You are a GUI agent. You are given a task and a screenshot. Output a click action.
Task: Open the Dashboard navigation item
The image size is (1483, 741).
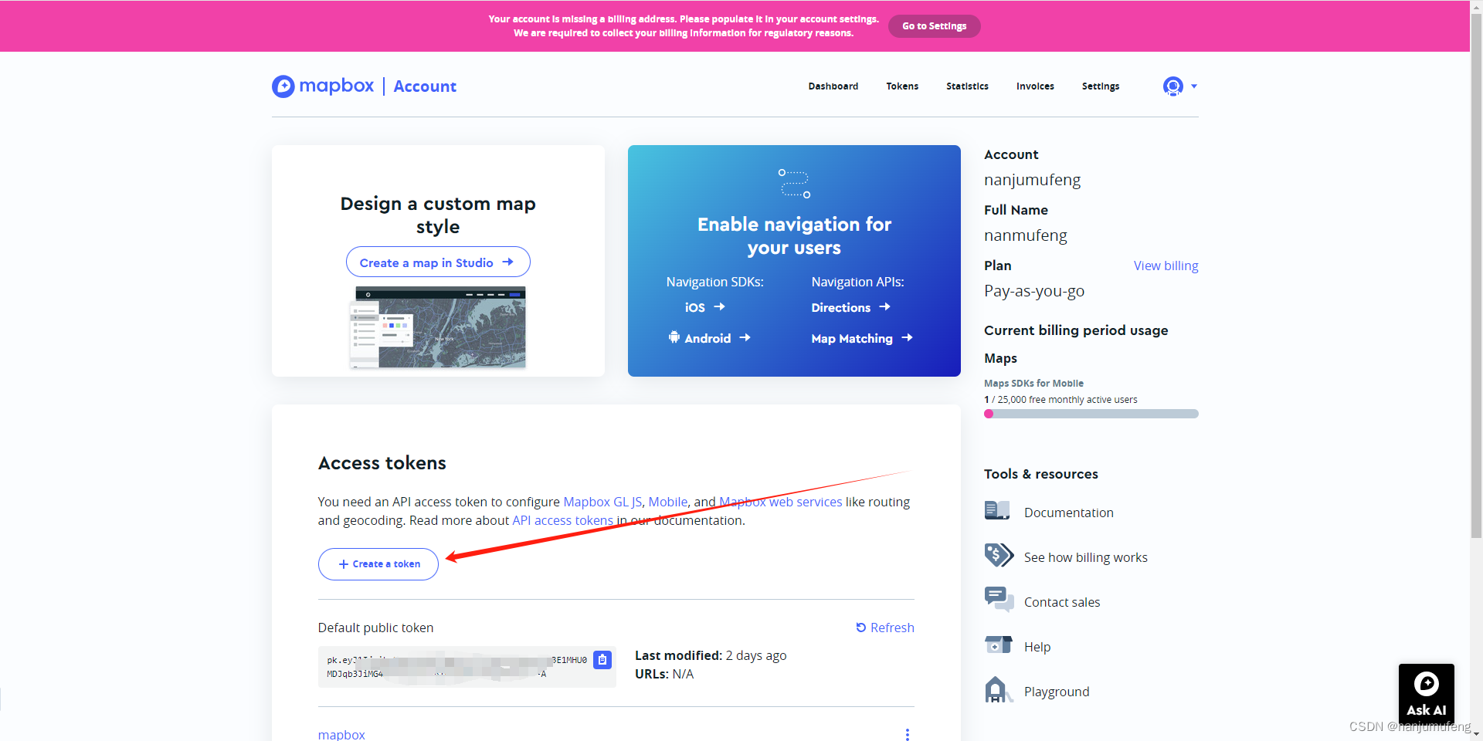coord(833,86)
